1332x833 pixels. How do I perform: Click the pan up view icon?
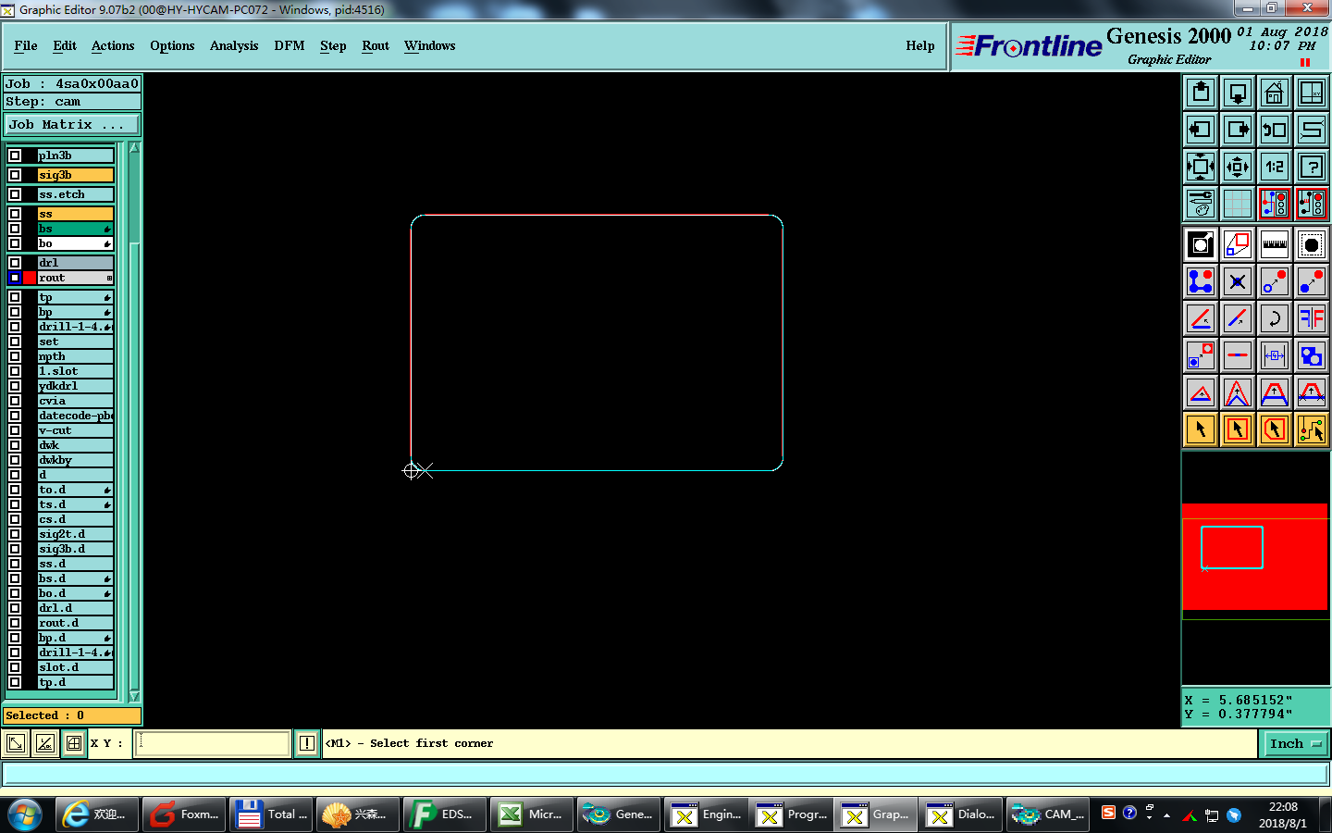[x=1201, y=93]
